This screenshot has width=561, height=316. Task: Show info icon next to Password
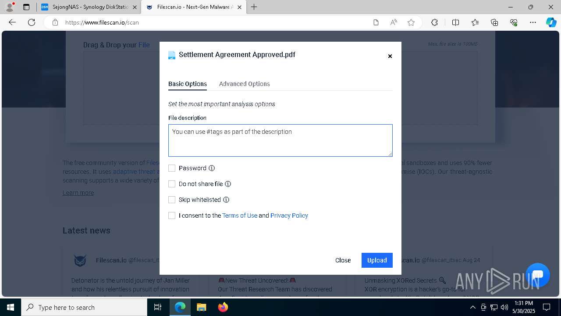click(x=212, y=168)
